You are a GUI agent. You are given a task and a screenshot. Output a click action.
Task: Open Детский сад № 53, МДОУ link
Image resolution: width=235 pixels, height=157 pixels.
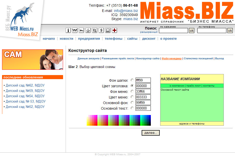coord(26,101)
